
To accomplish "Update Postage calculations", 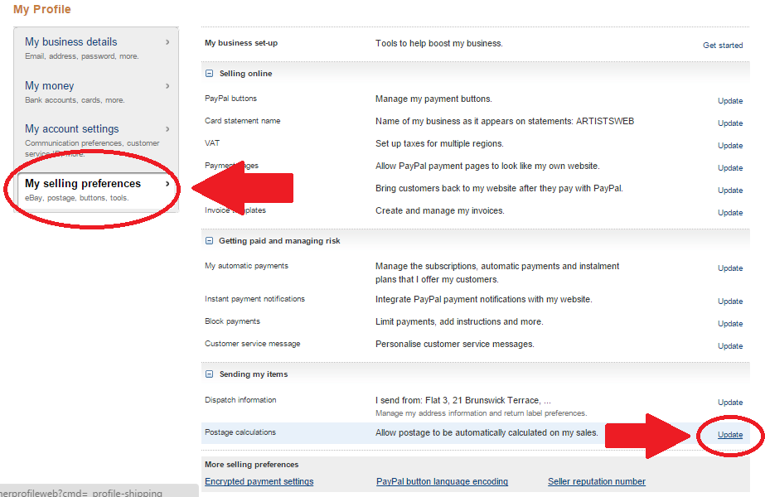I will [729, 435].
